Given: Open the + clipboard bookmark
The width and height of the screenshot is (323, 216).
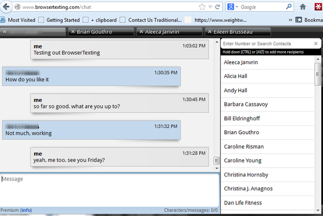Looking at the screenshot, I should [x=100, y=20].
